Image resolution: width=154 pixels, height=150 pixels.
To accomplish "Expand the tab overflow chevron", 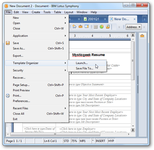I will pyautogui.click(x=145, y=19).
